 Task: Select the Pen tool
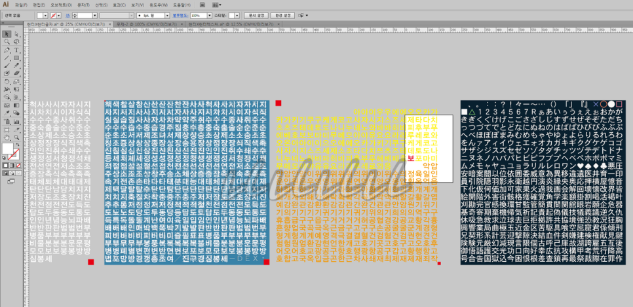[7, 50]
